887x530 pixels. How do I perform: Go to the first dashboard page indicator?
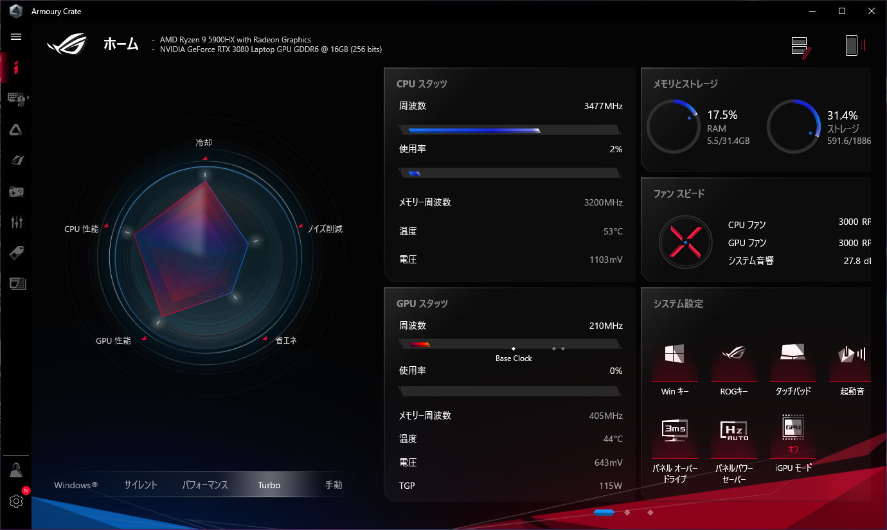pos(604,512)
